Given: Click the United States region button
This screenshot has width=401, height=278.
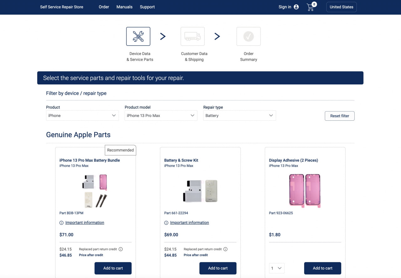Looking at the screenshot, I should coord(341,7).
